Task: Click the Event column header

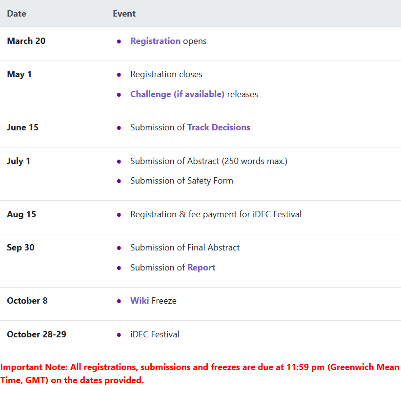Action: [x=124, y=14]
